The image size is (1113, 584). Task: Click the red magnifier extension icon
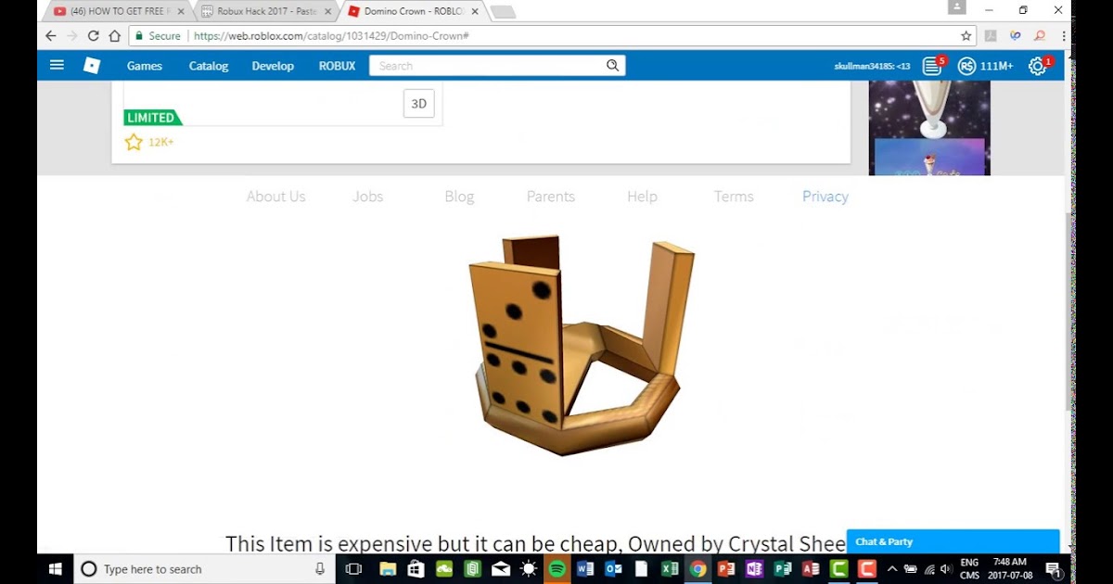pos(1040,36)
